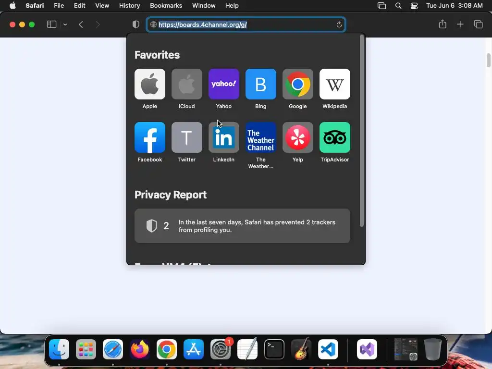Open Visual Studio Code from the Dock
This screenshot has height=369, width=492.
tap(328, 349)
